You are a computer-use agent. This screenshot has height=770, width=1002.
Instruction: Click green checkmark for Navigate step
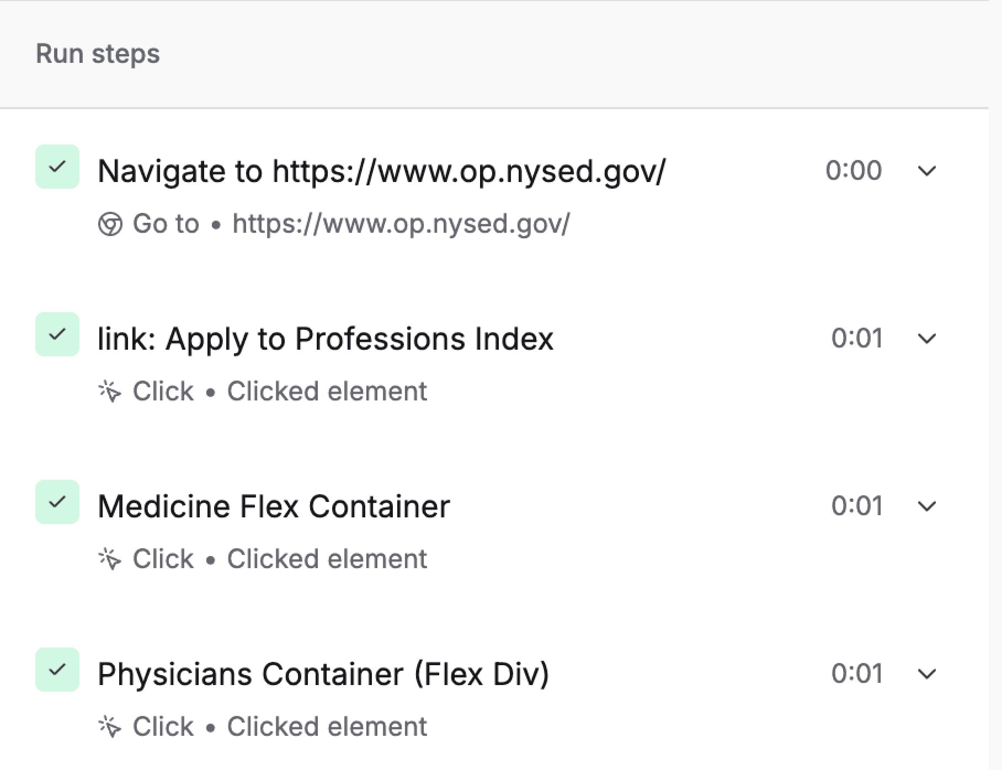(x=57, y=167)
